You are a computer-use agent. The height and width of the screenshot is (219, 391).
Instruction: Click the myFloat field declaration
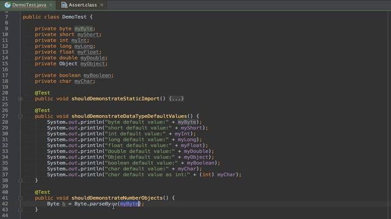[x=88, y=52]
